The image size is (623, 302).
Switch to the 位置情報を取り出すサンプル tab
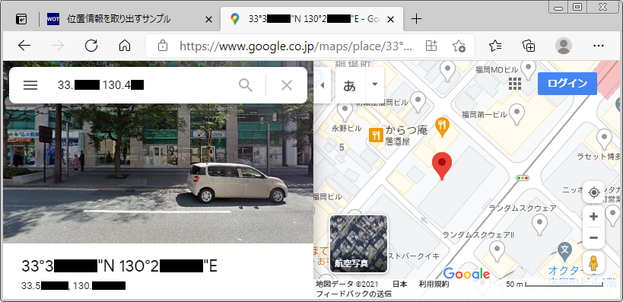[119, 19]
